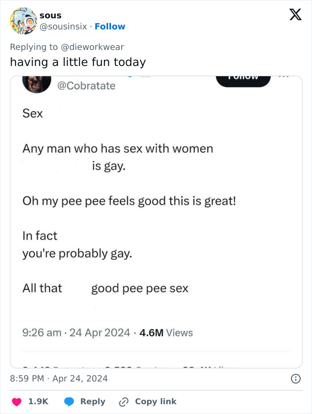The height and width of the screenshot is (414, 312).
Task: Toggle Follow on @sousinsix
Action: [110, 26]
